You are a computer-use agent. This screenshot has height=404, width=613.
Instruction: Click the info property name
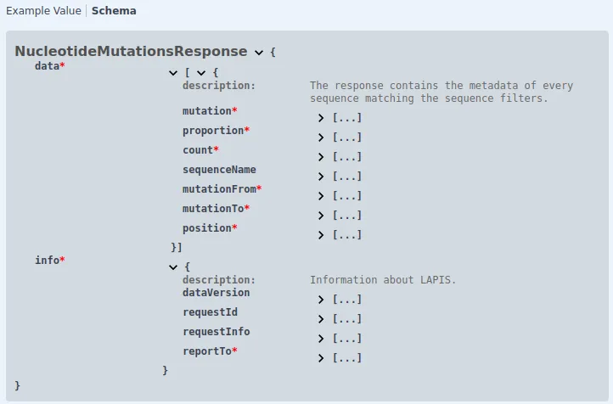[47, 261]
